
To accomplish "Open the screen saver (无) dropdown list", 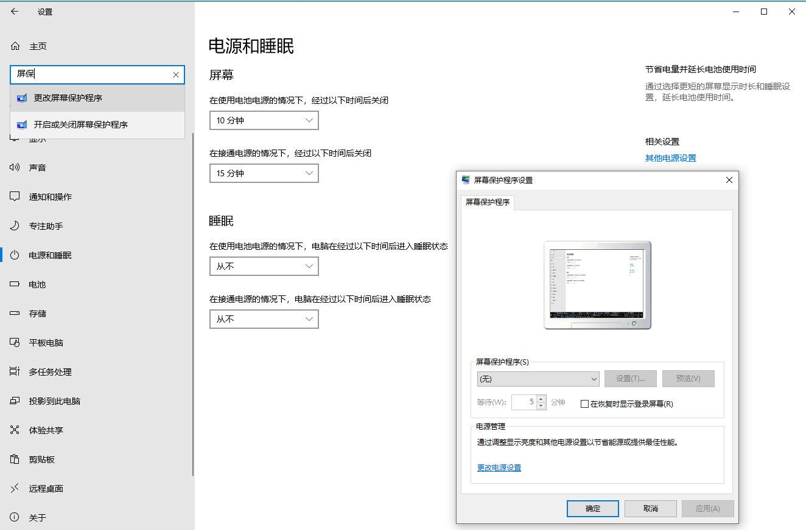I will pyautogui.click(x=538, y=379).
